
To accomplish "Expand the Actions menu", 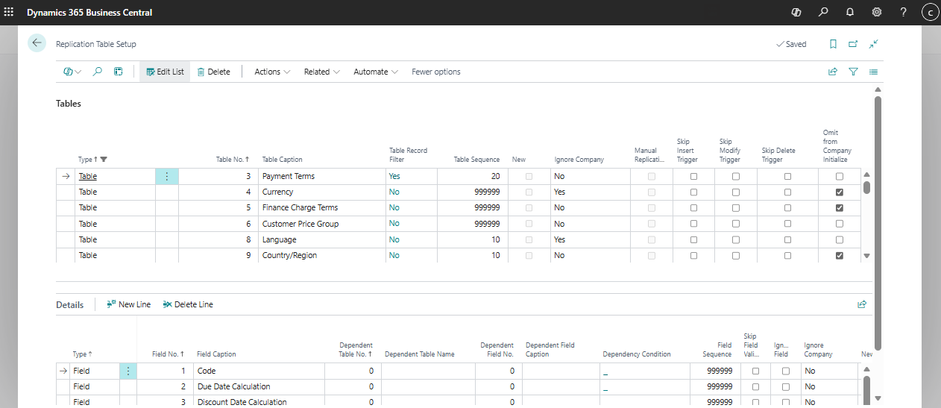I will 267,72.
